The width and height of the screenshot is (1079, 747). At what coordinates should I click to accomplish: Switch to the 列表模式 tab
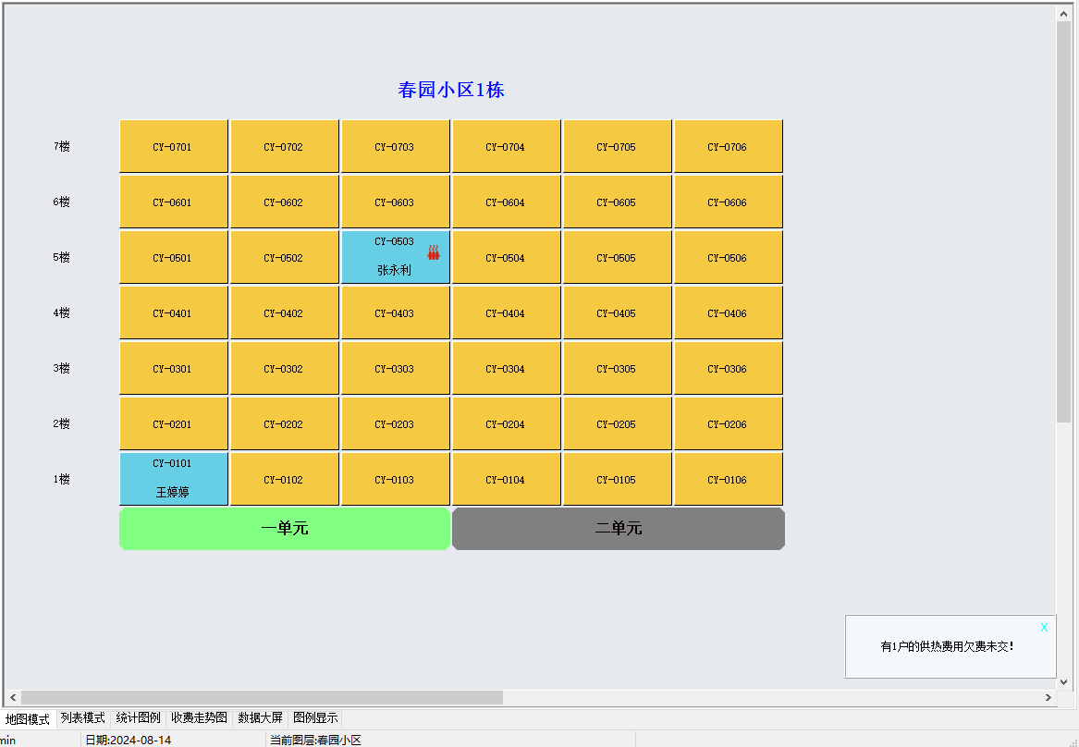point(82,718)
